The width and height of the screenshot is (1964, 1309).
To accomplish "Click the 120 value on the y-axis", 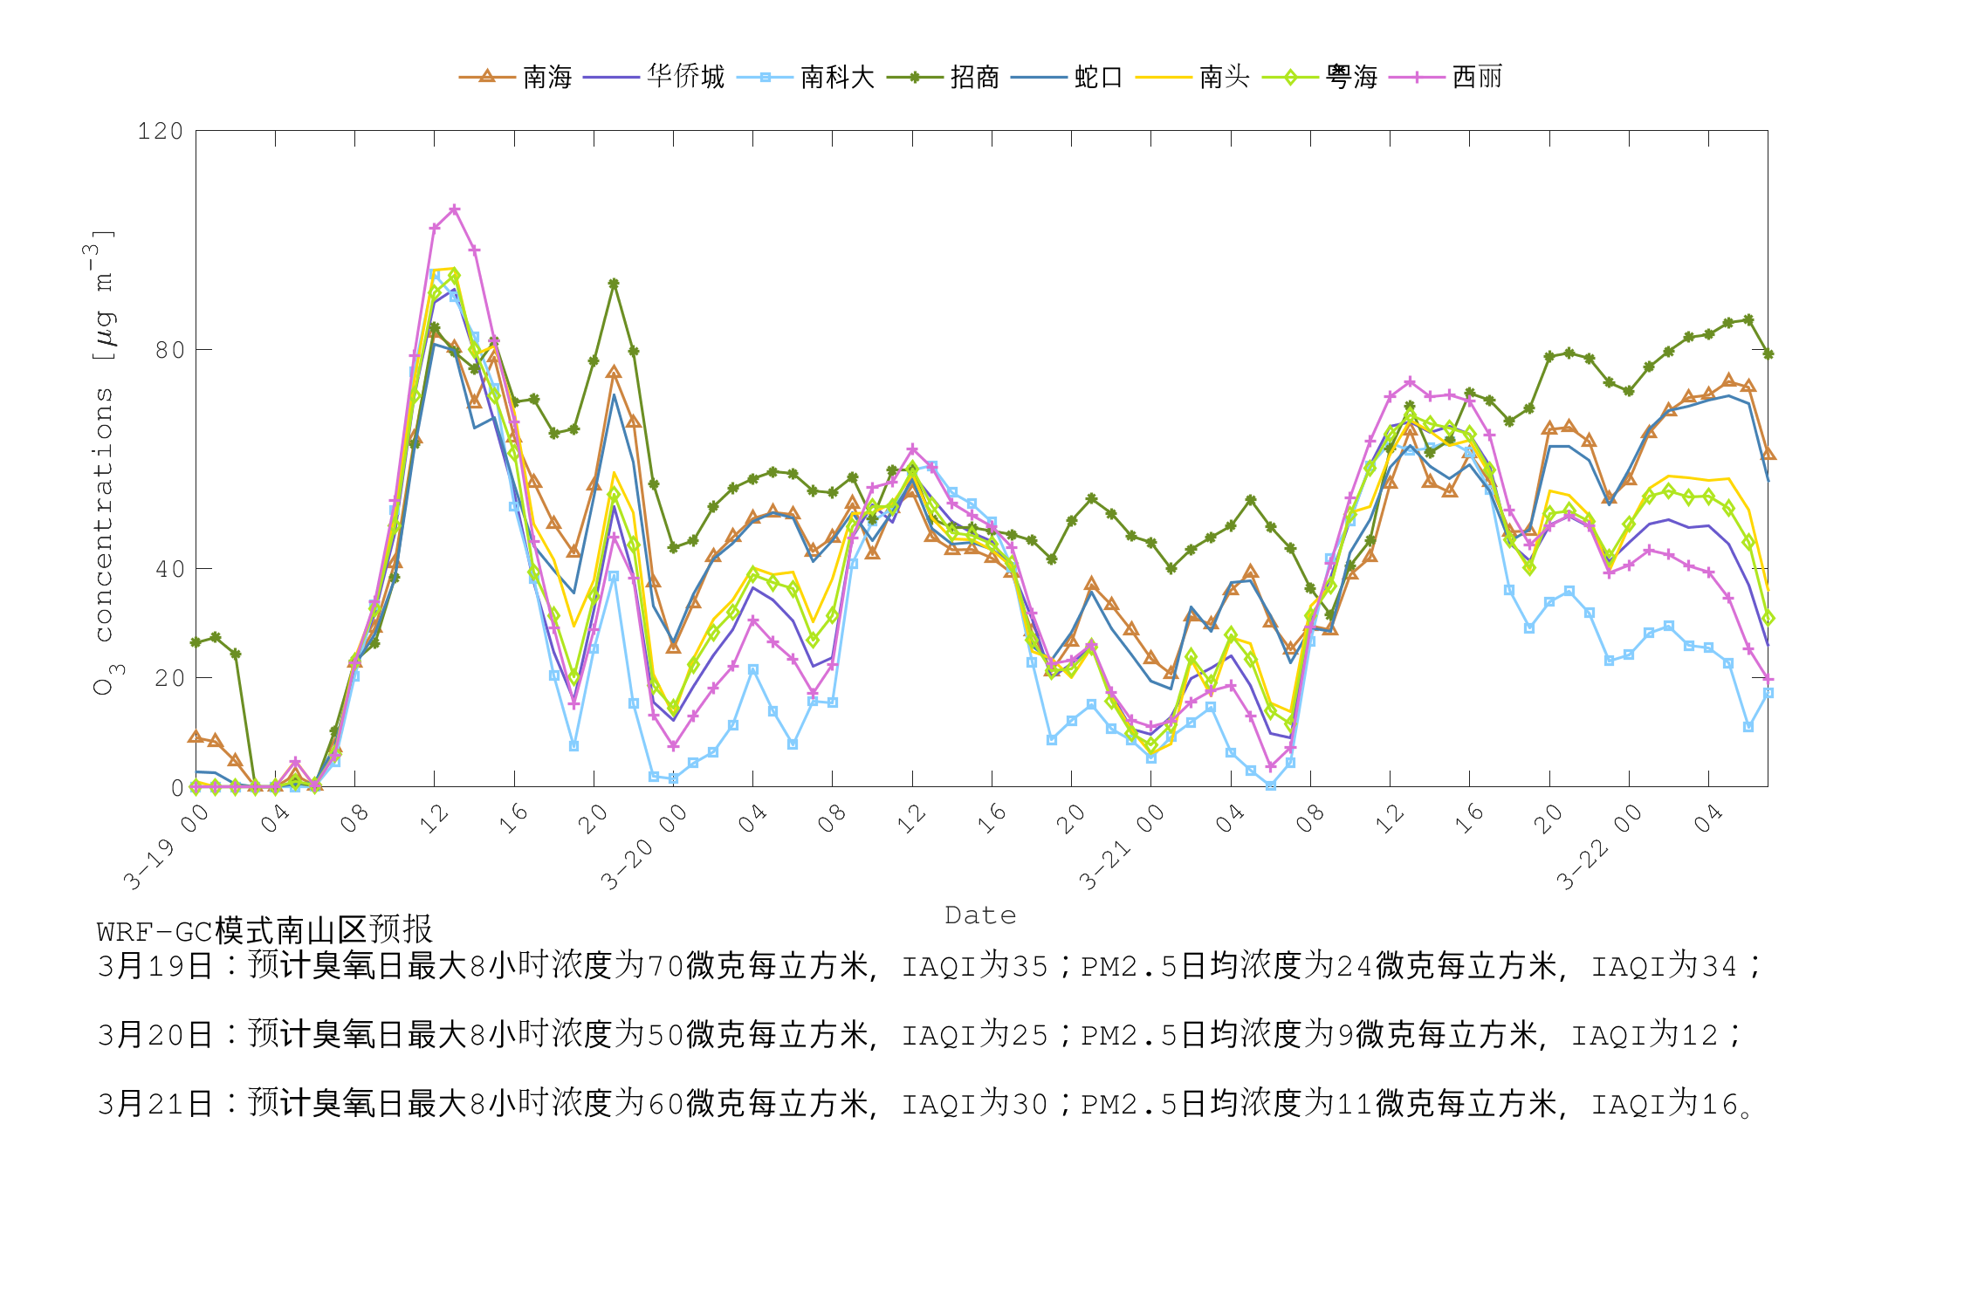I will tap(161, 131).
